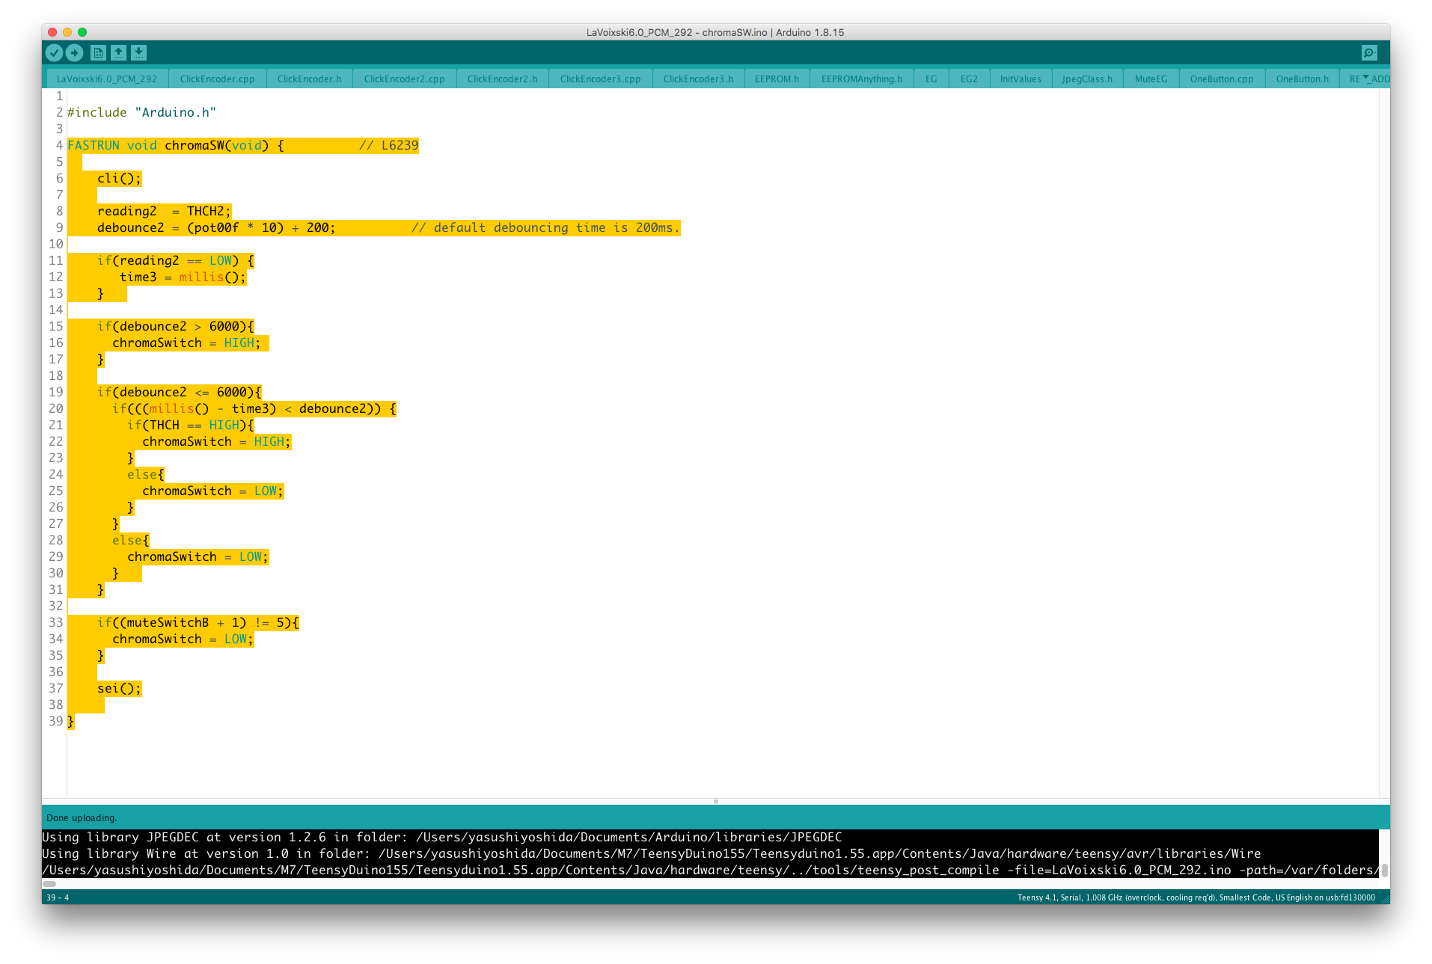This screenshot has height=964, width=1432.
Task: Click the 'Done uploading.' status message
Action: pyautogui.click(x=82, y=817)
